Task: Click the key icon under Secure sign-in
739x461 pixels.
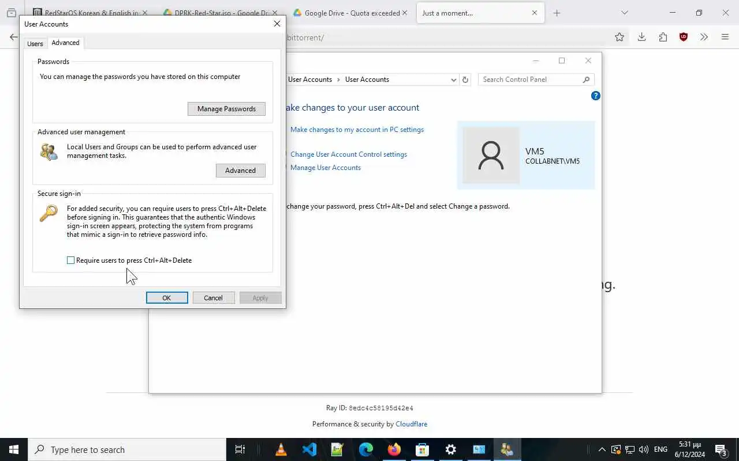Action: coord(48,213)
